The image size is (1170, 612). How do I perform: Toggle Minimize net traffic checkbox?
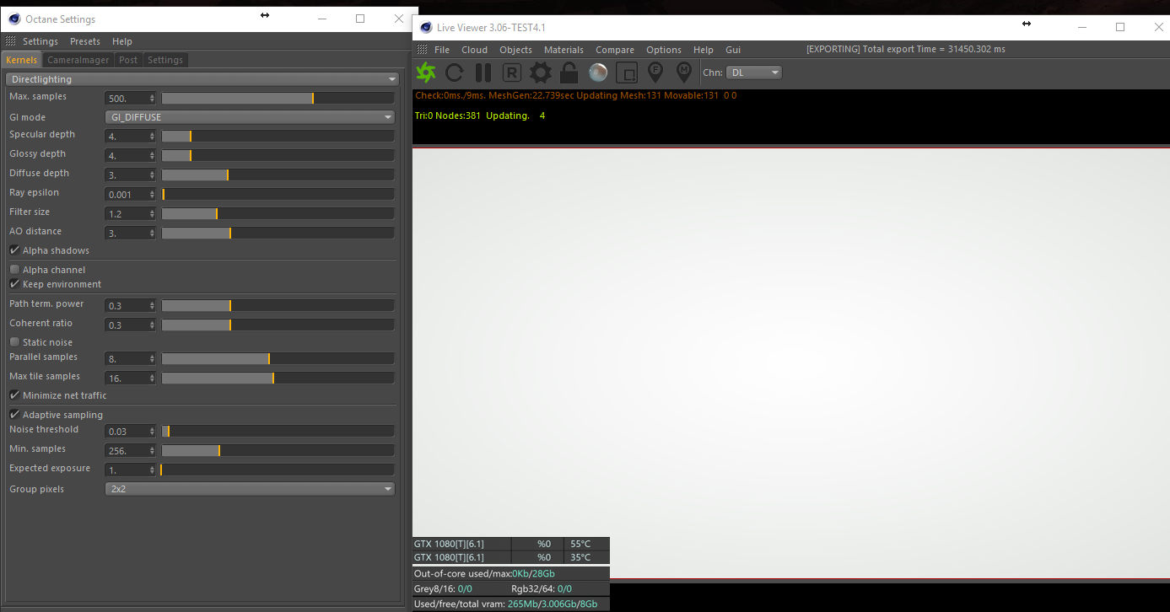click(14, 395)
